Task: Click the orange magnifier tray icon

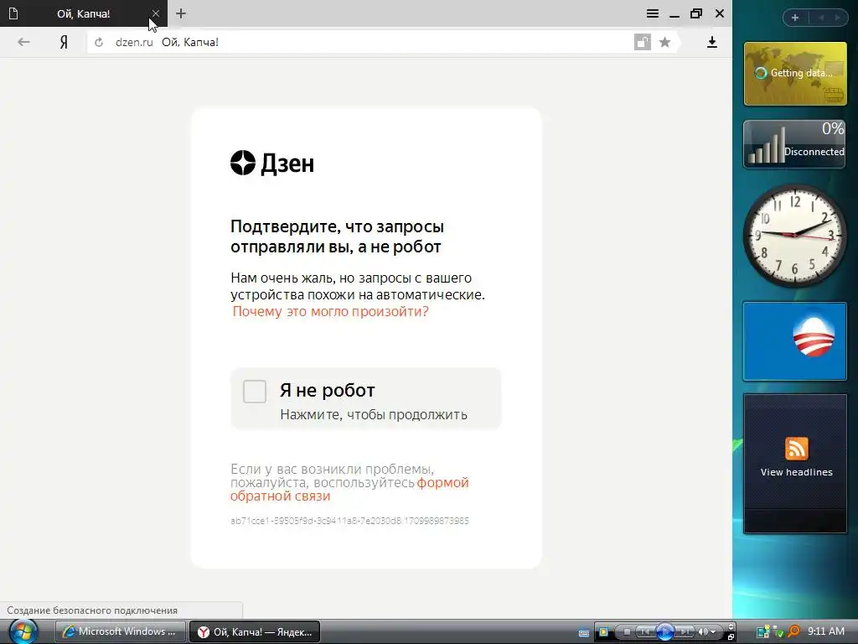Action: (x=794, y=631)
